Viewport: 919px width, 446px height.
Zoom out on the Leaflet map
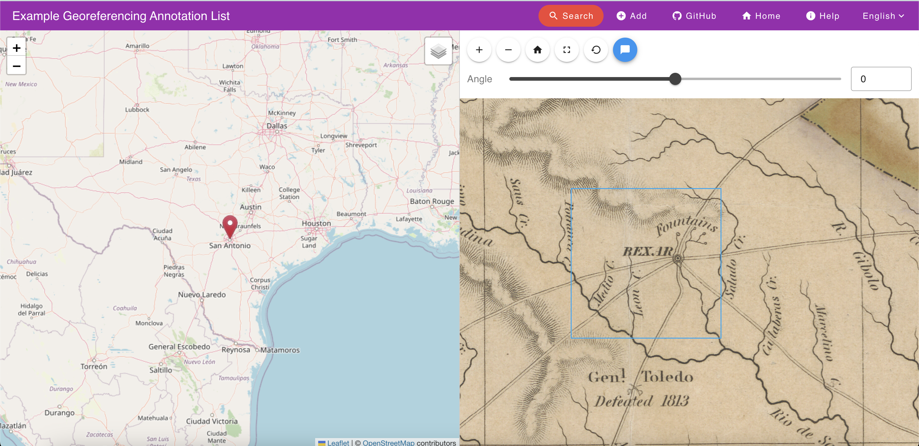point(16,66)
